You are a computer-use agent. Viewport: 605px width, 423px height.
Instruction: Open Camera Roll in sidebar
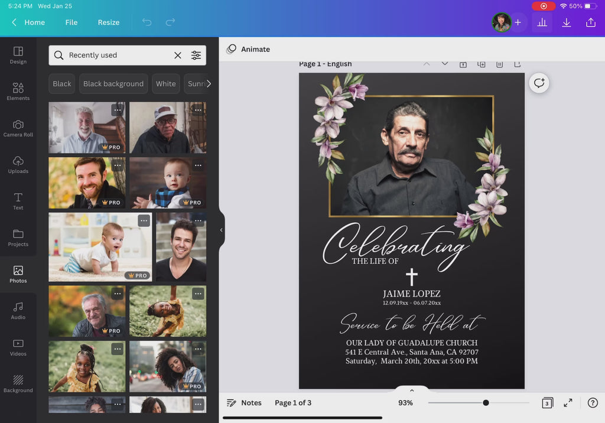(x=18, y=128)
